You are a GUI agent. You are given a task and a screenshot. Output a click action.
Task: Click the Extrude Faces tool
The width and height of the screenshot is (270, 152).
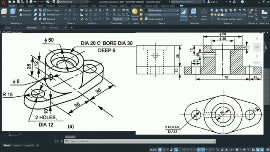tap(51, 15)
